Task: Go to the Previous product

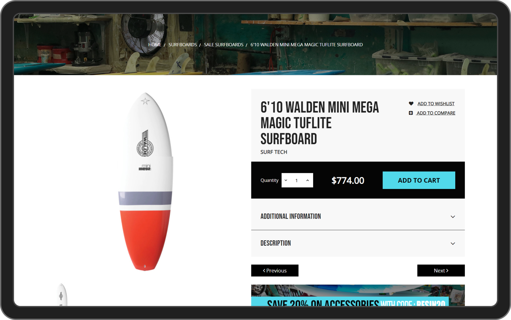Action: pos(275,271)
